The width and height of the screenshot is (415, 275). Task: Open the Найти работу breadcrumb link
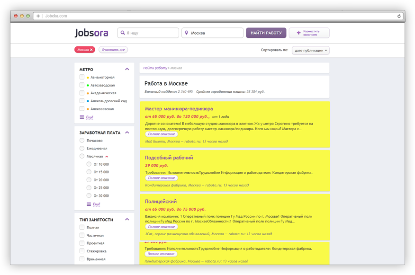pyautogui.click(x=155, y=68)
